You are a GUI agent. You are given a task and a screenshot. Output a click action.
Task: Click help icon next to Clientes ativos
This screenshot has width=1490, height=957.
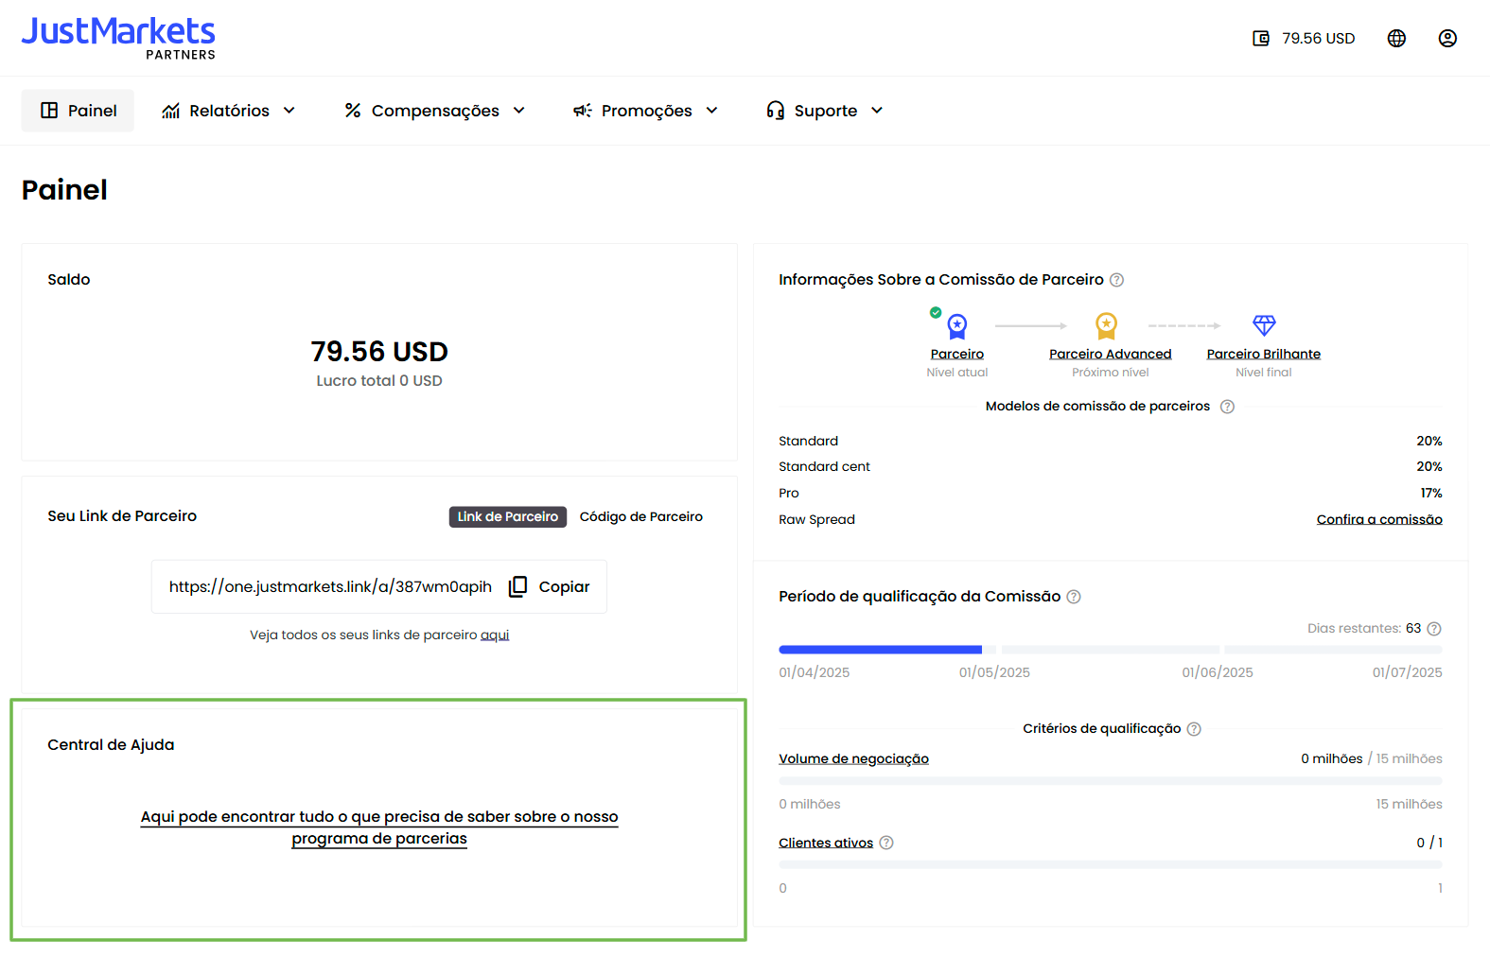click(x=886, y=843)
